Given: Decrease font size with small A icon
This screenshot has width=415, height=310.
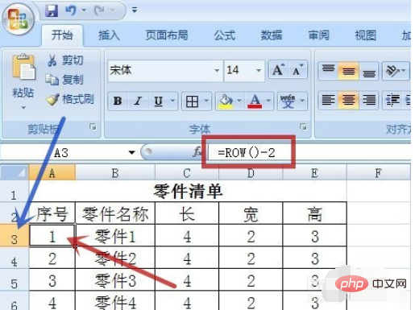Looking at the screenshot, I should tap(297, 70).
